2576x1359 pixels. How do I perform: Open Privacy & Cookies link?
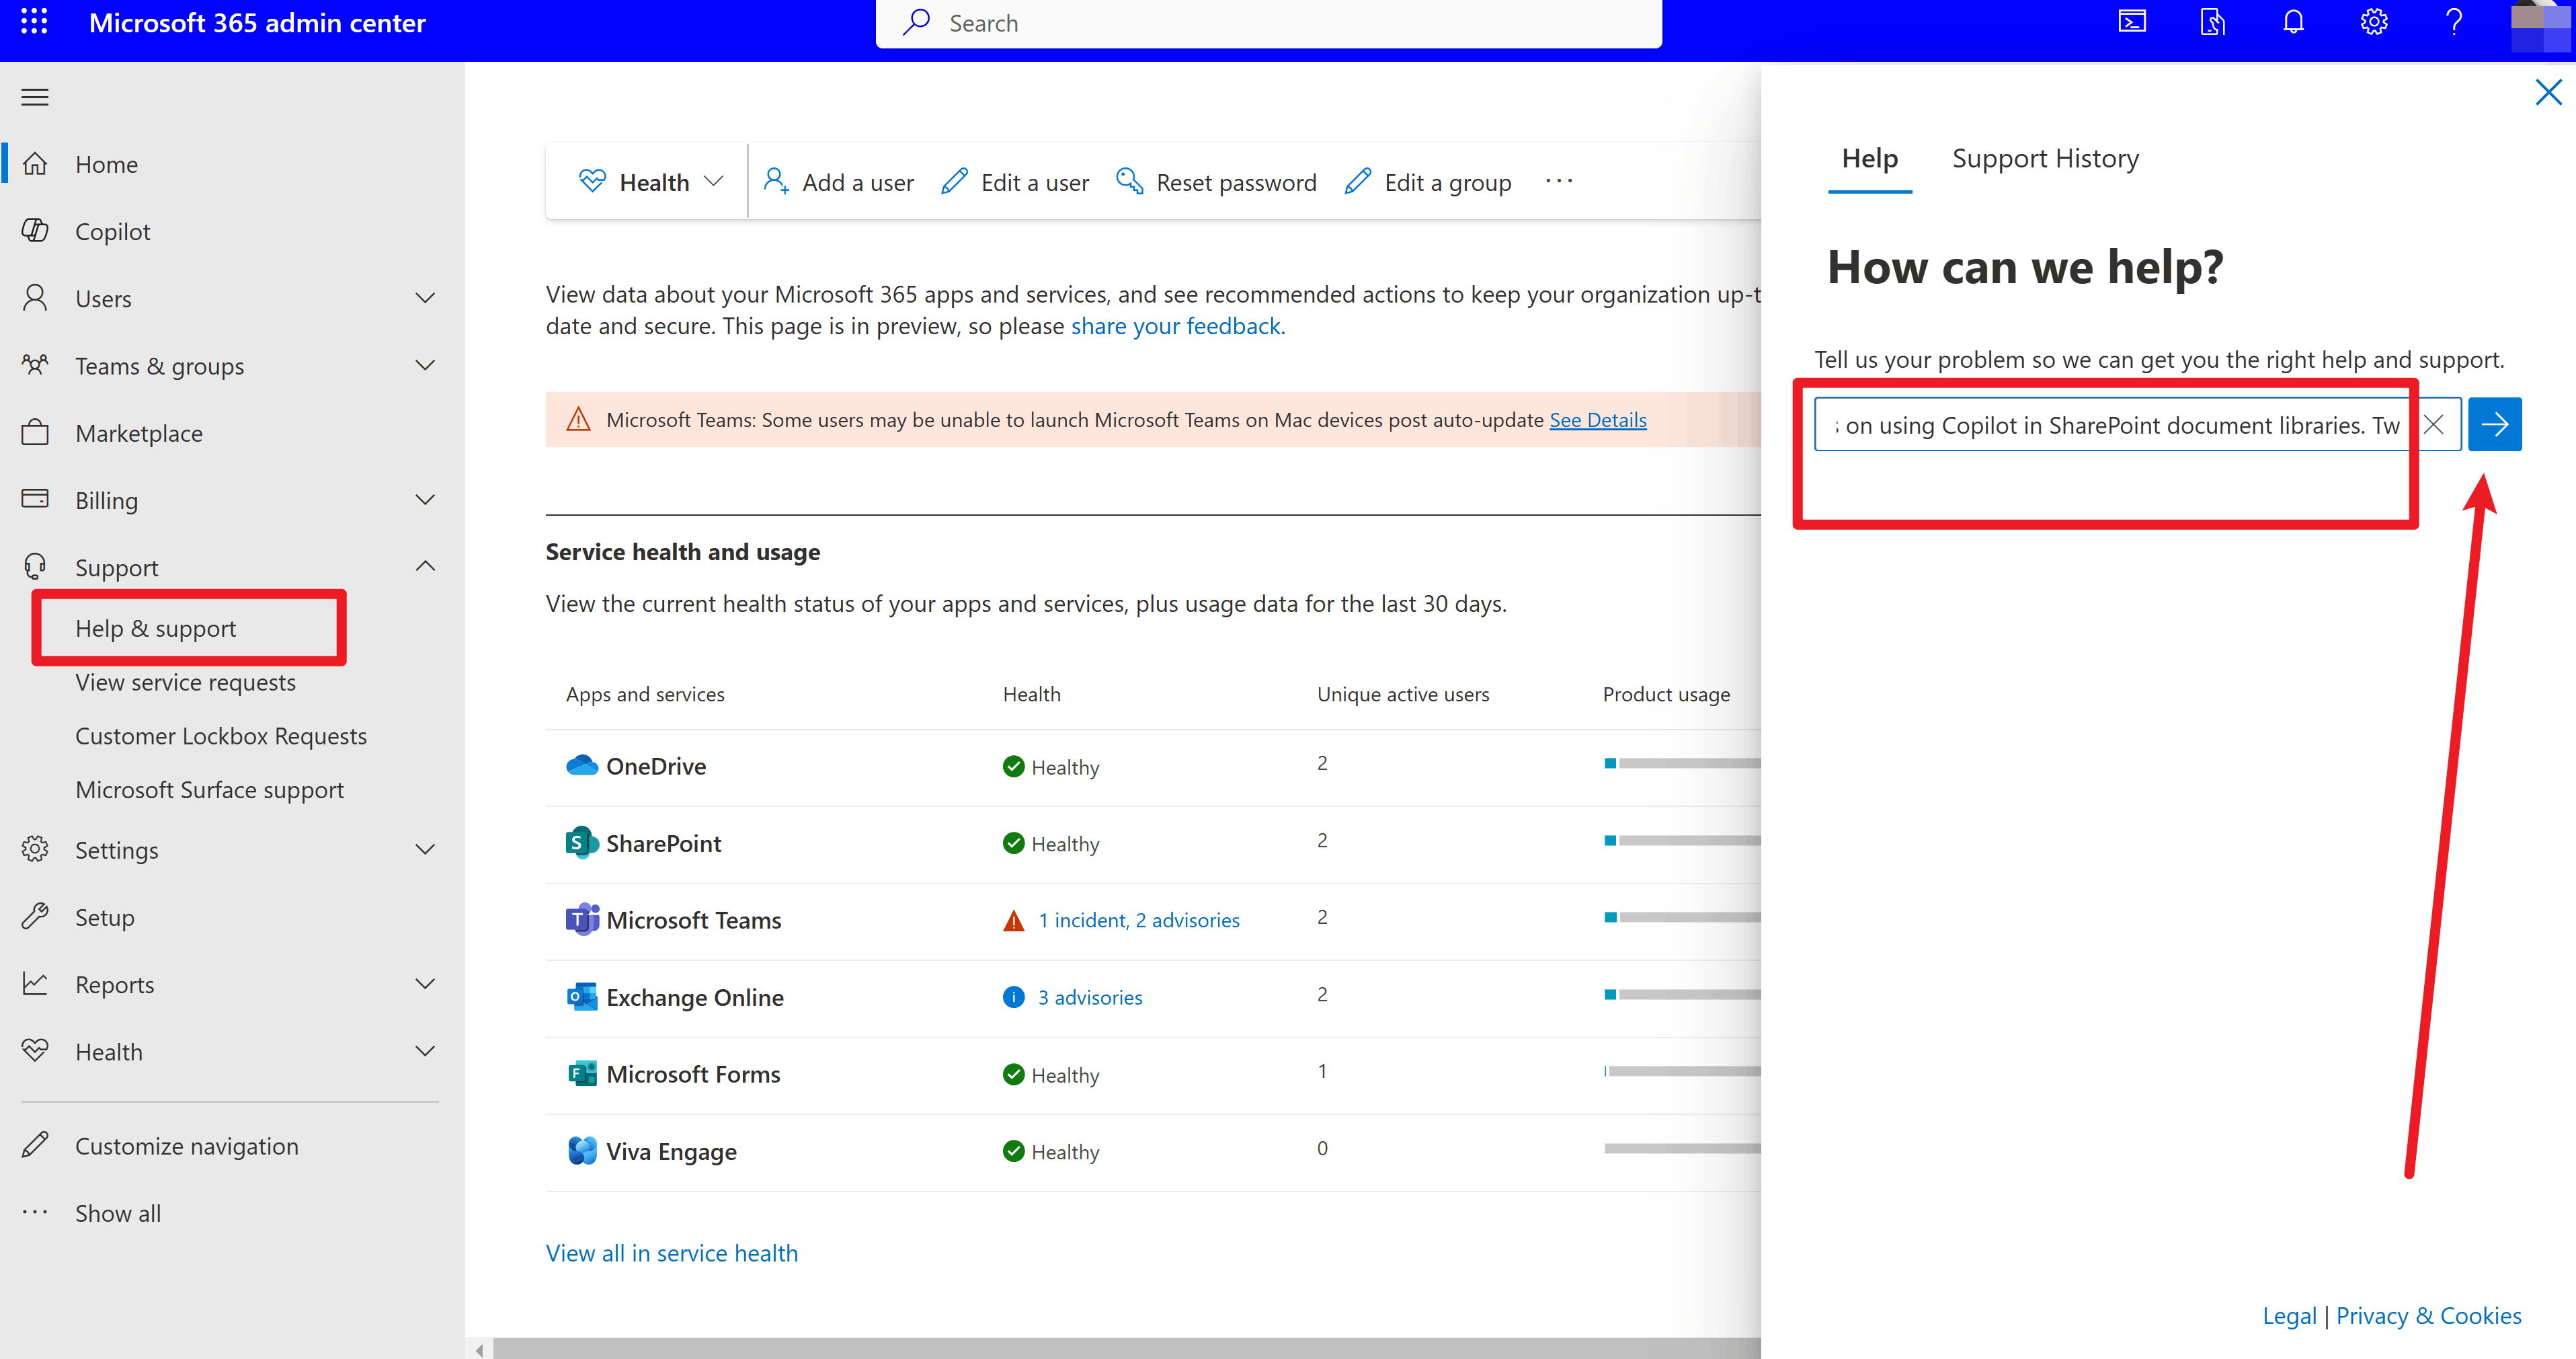(x=2428, y=1316)
